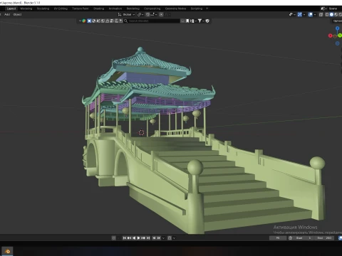This screenshot has height=256, width=342.
Task: Select the first blue filter icon in outliner header
Action: point(89,21)
